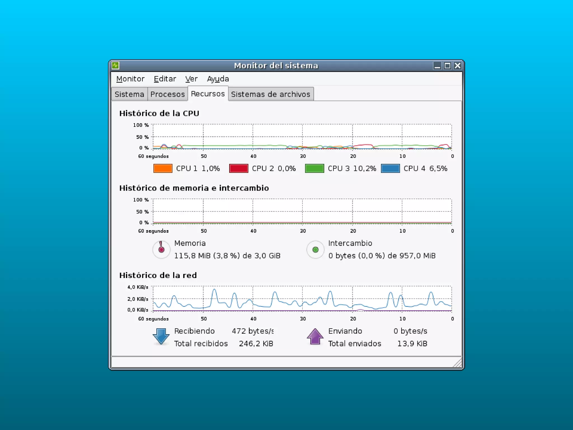Click the purple Enviando upload arrow icon
This screenshot has width=573, height=430.
click(x=315, y=336)
